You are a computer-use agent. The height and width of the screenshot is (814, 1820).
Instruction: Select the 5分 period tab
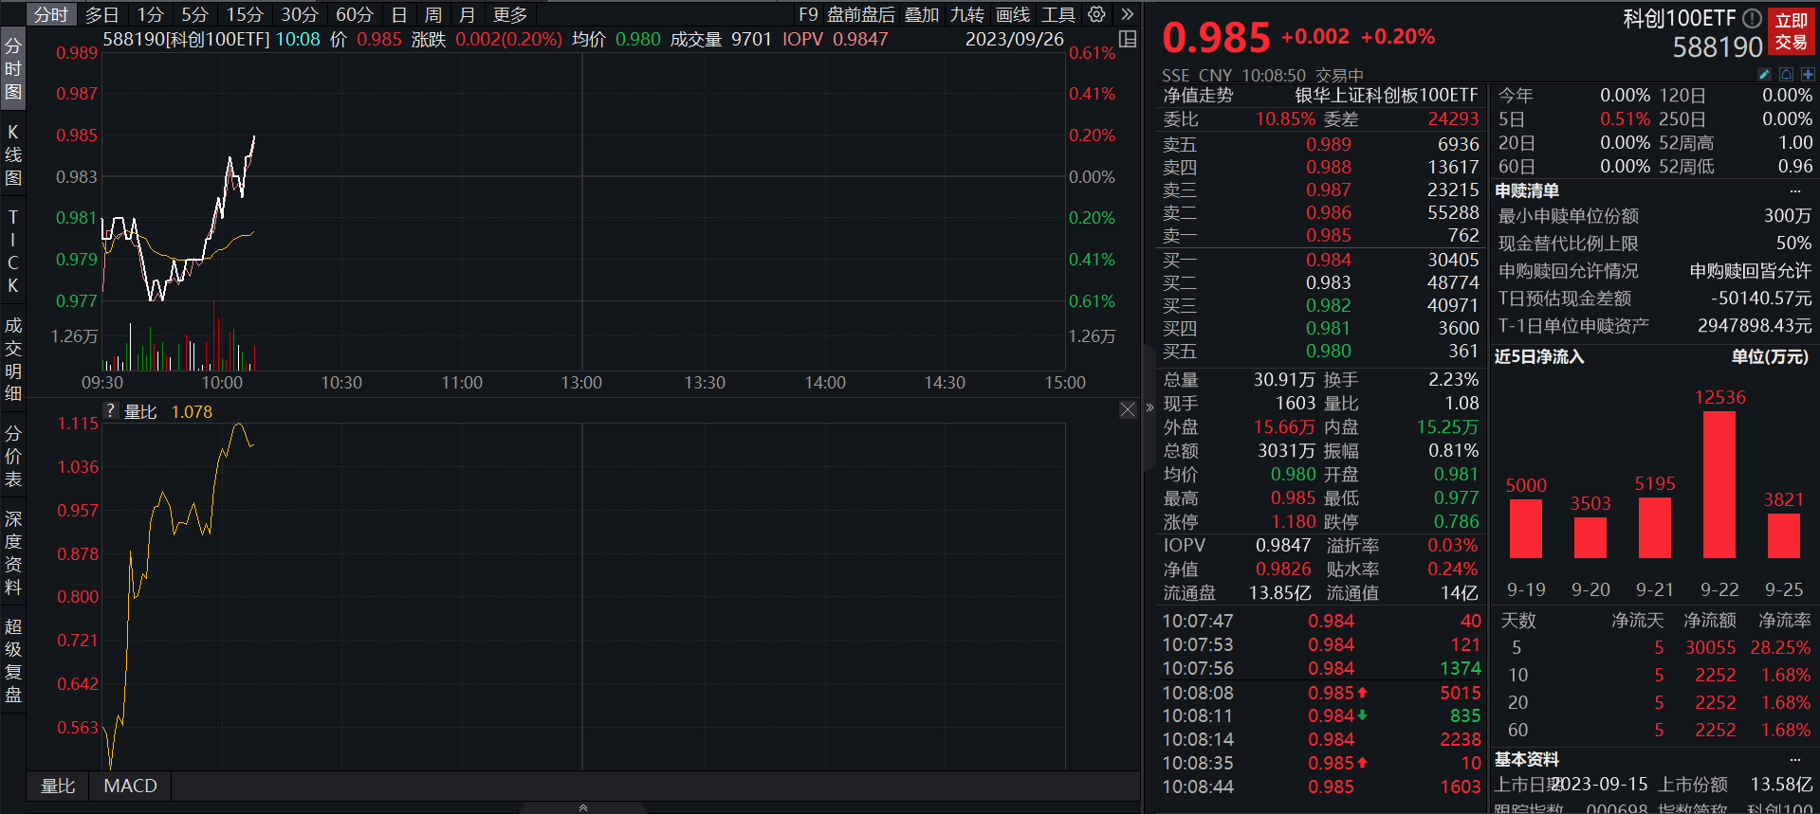[x=194, y=14]
